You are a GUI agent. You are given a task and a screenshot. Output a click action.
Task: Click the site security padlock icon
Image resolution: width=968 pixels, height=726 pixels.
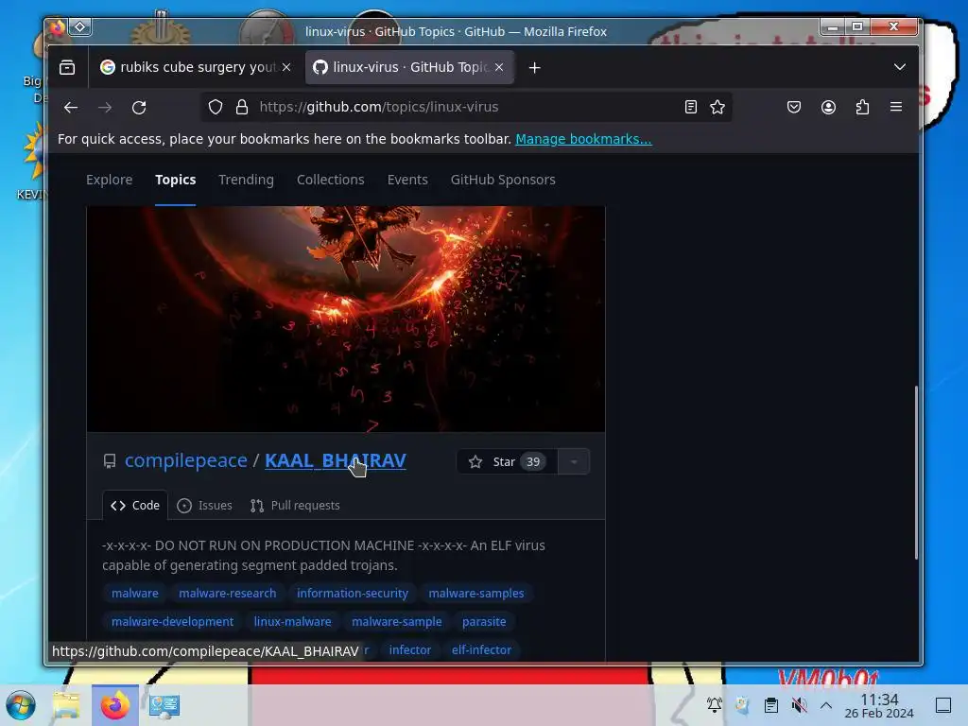[242, 108]
